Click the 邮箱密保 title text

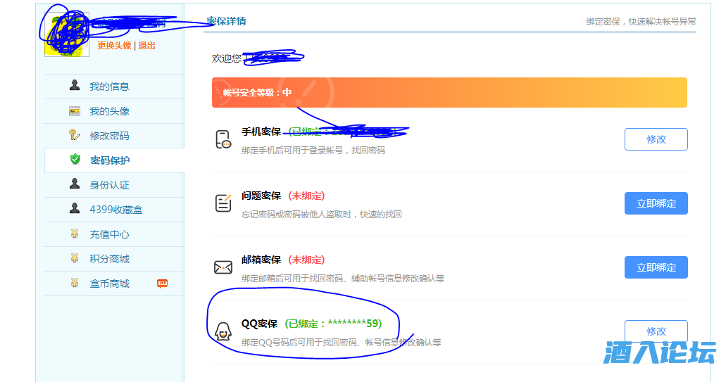click(261, 260)
